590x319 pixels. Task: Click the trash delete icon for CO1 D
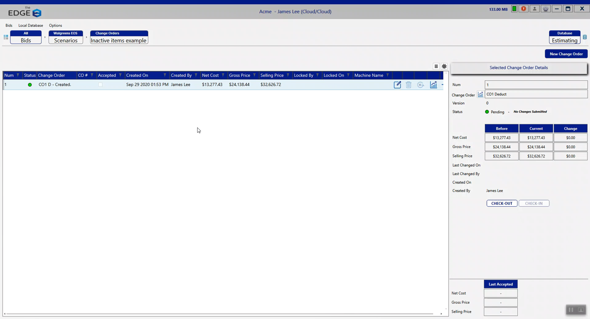click(x=408, y=85)
